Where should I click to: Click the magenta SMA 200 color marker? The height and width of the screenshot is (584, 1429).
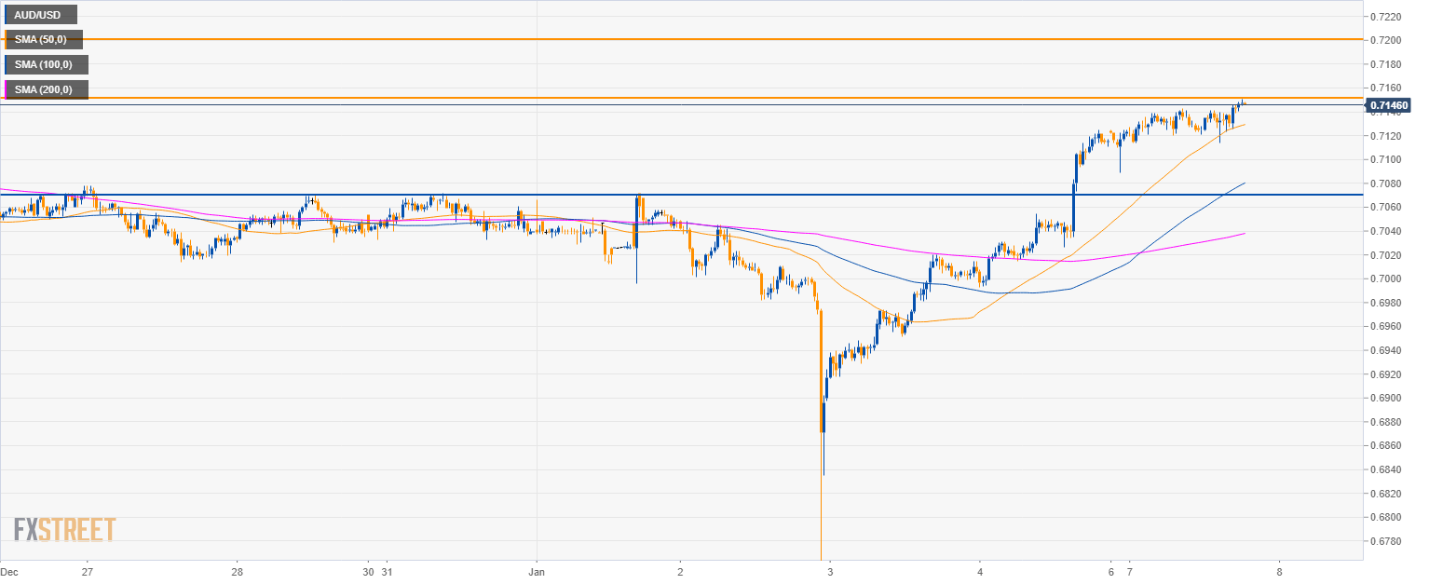[x=7, y=89]
